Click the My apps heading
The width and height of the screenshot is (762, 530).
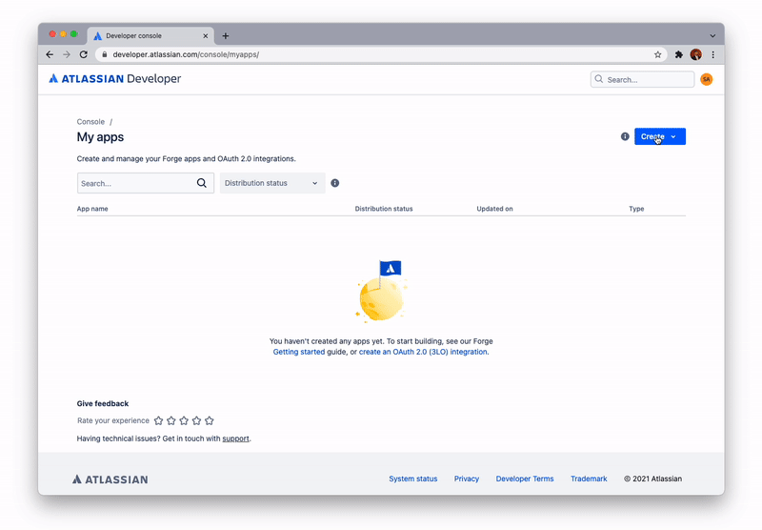coord(100,137)
